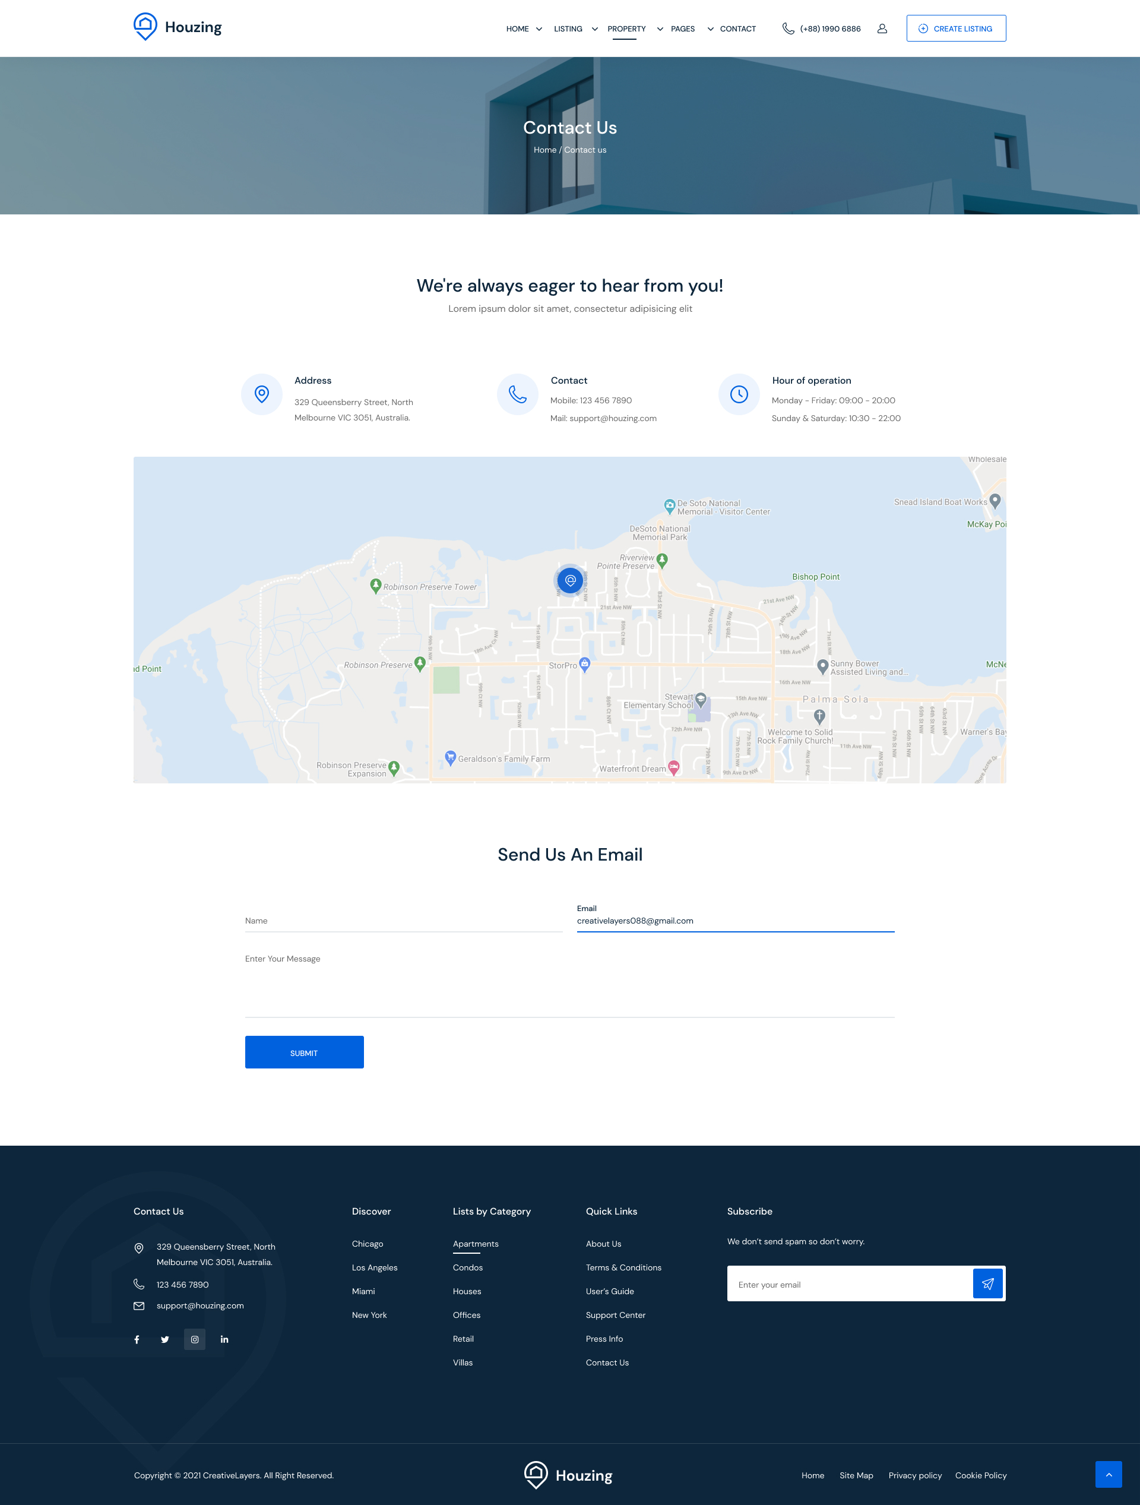Viewport: 1140px width, 1505px height.
Task: Click the paper plane subscribe button
Action: click(987, 1283)
